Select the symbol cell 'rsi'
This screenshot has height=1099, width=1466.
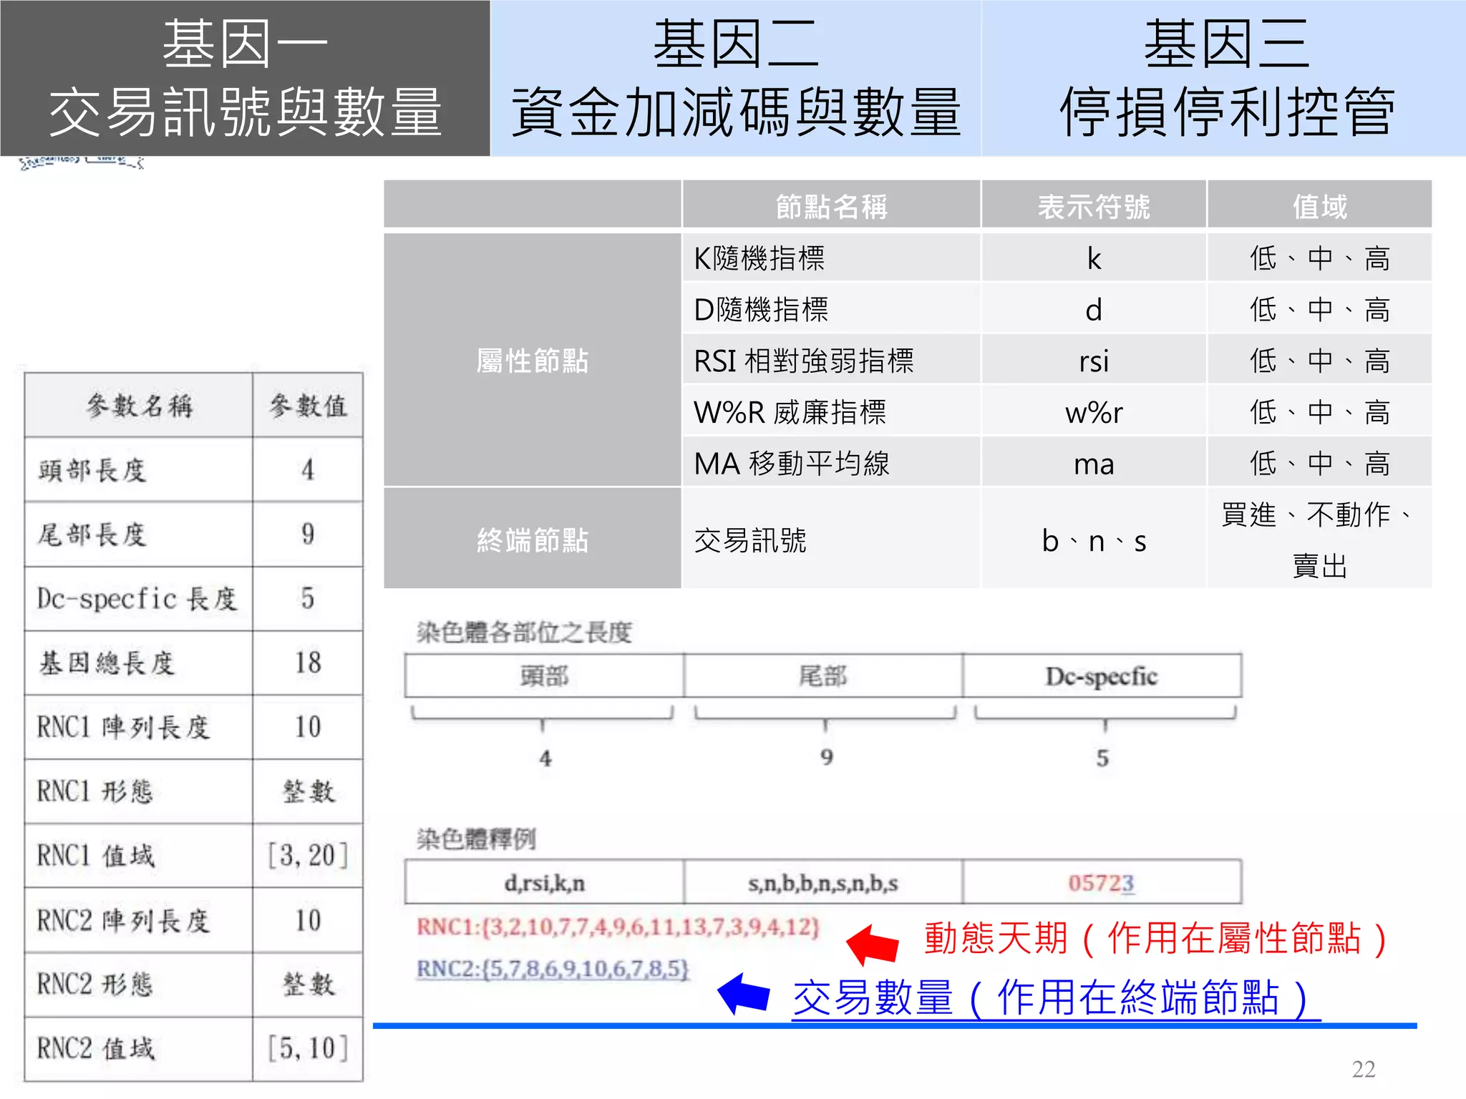point(1094,360)
